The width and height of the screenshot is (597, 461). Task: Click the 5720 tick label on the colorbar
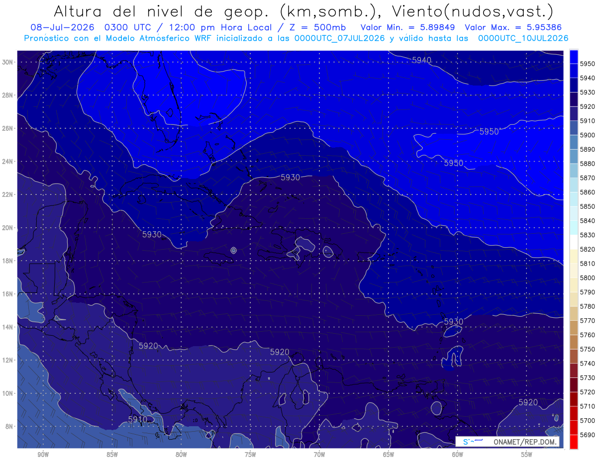point(588,392)
